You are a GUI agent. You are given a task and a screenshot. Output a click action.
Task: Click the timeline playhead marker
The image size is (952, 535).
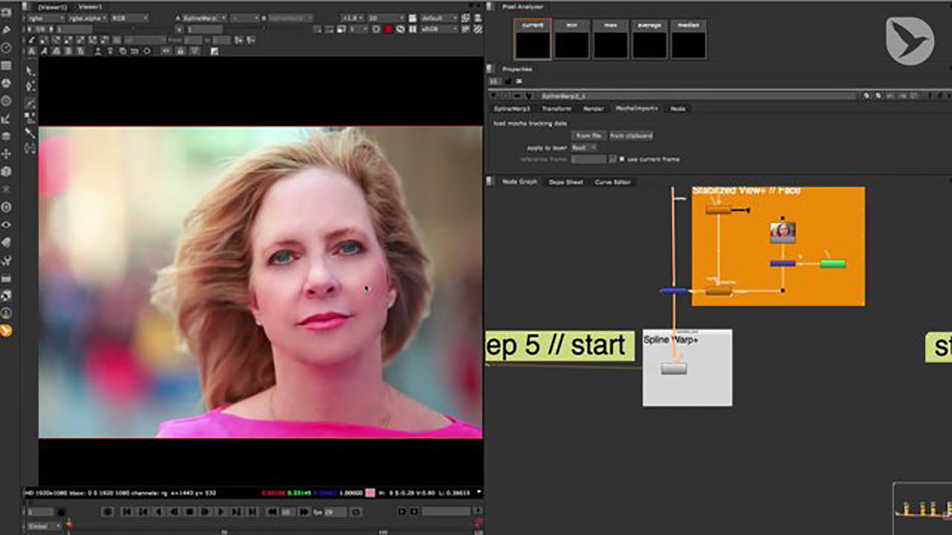click(68, 525)
